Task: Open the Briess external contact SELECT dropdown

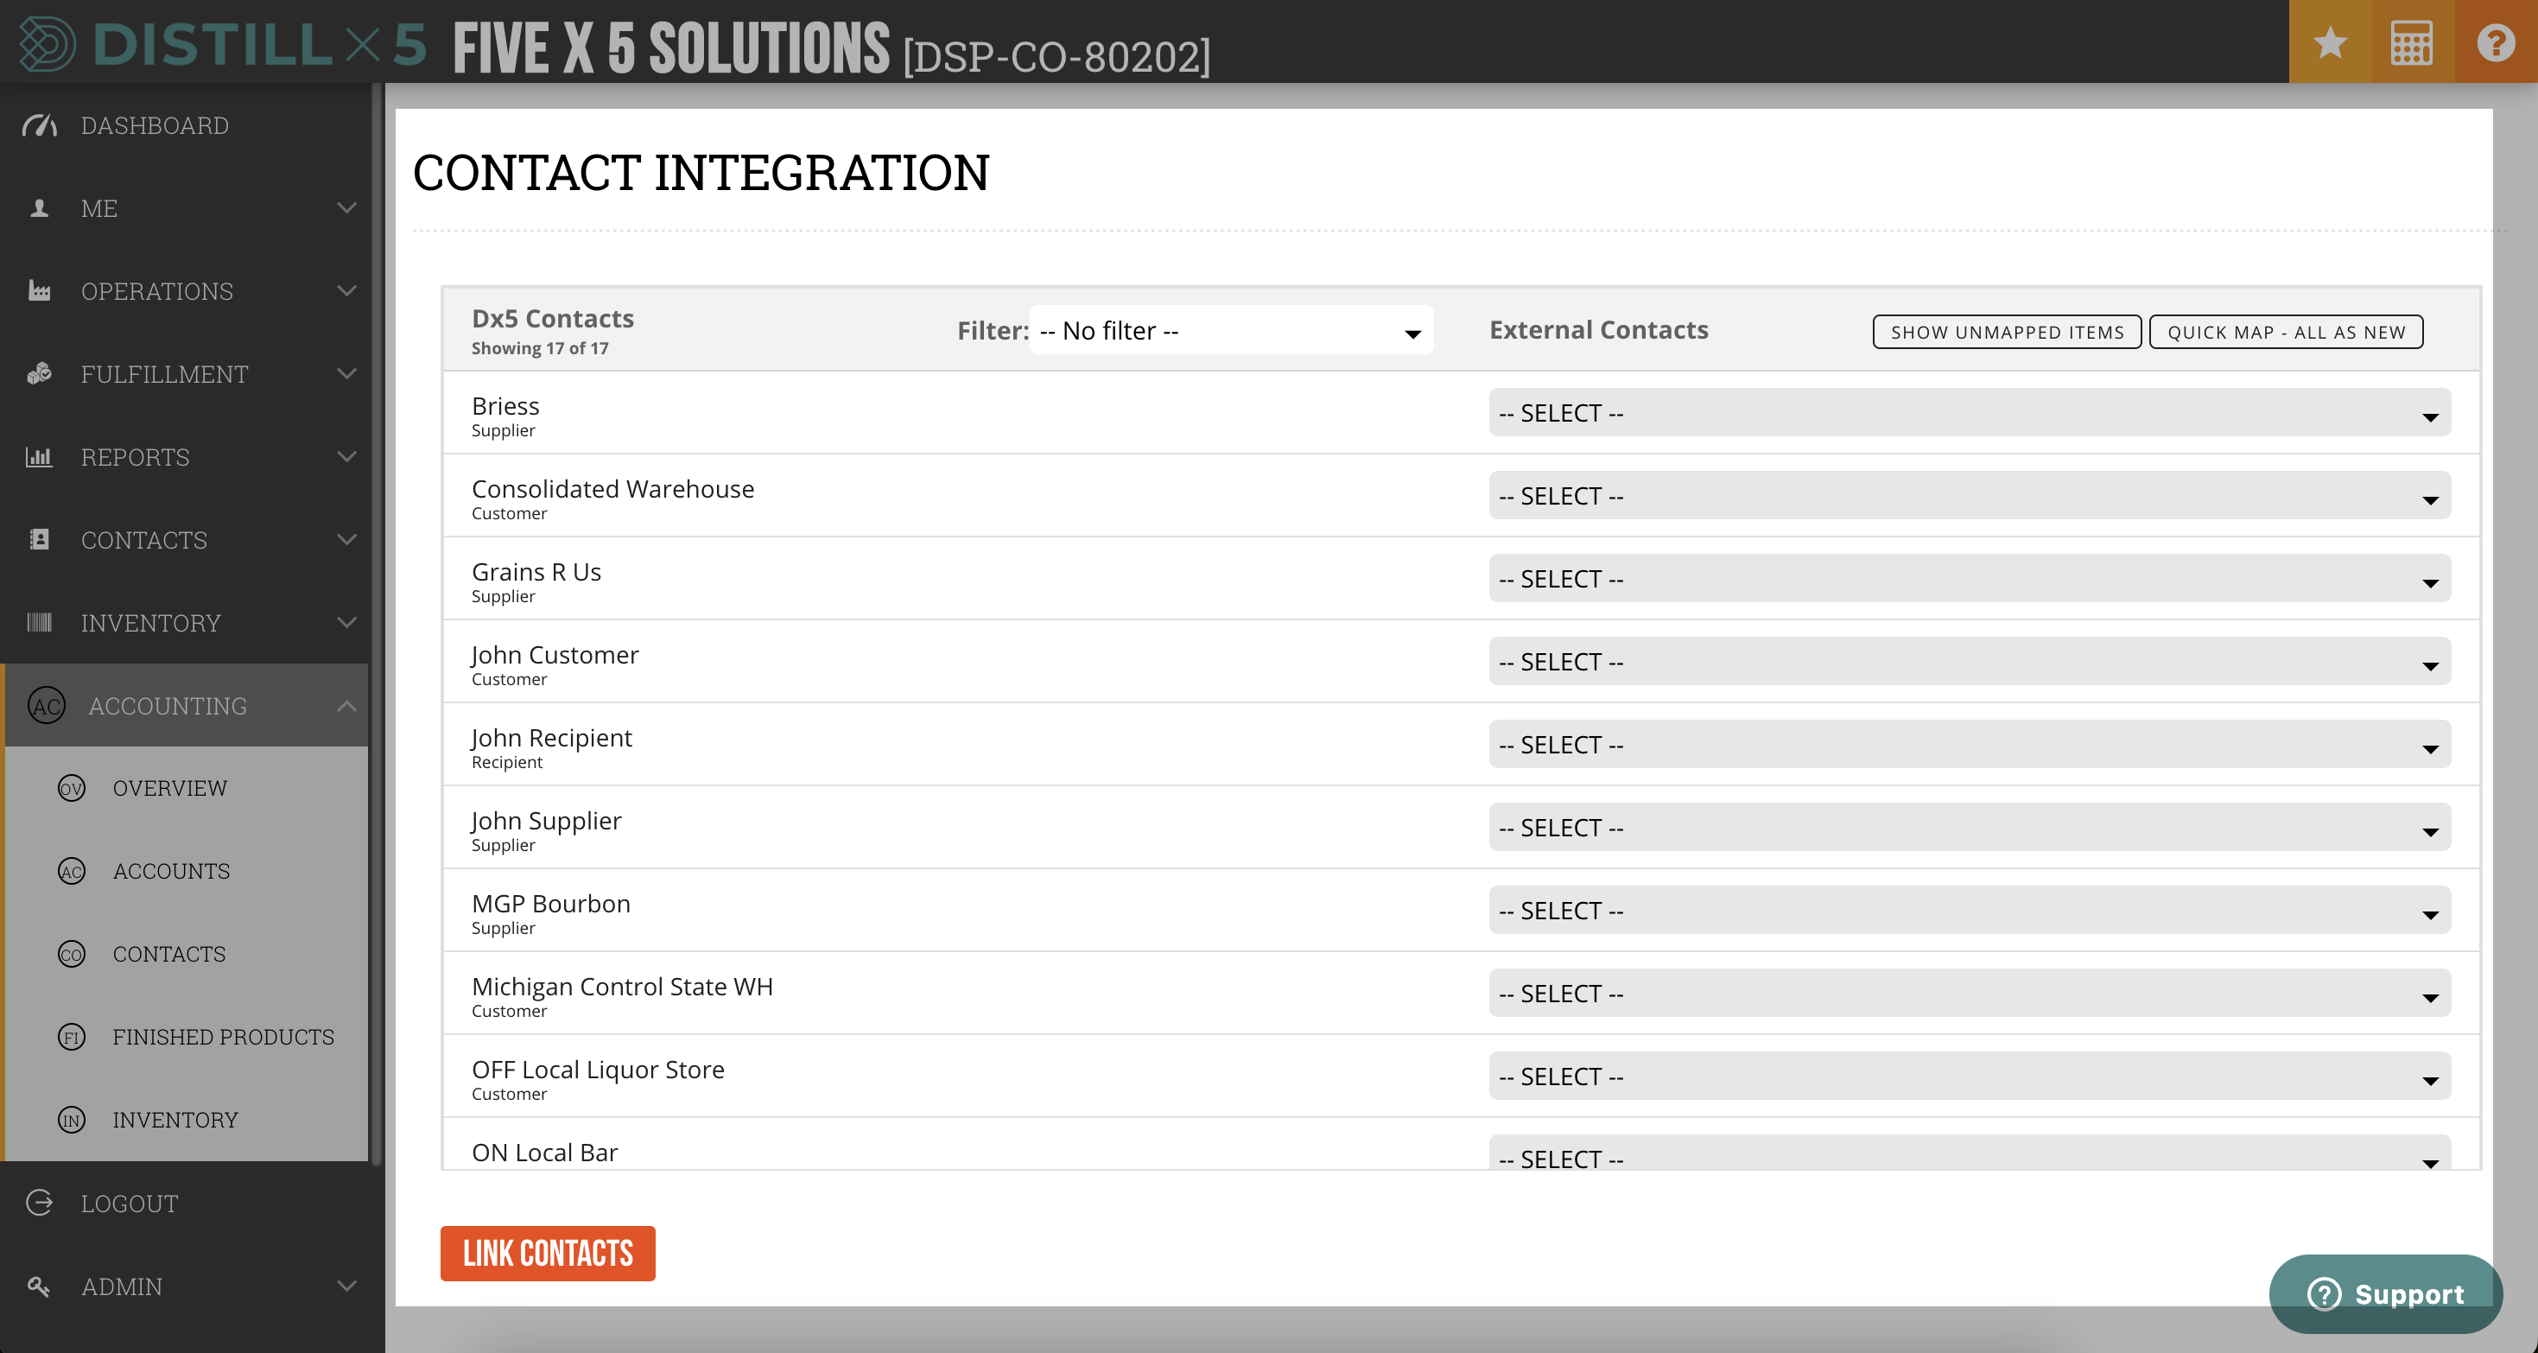Action: coord(1970,413)
